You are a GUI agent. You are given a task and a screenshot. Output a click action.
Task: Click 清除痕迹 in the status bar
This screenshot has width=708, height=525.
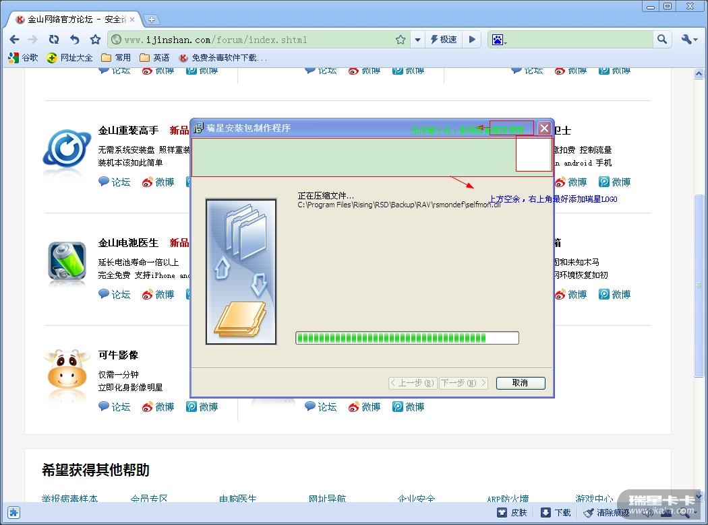coord(606,512)
